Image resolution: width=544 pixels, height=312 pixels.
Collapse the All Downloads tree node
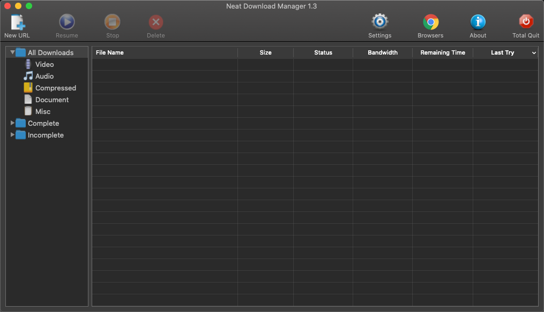12,52
